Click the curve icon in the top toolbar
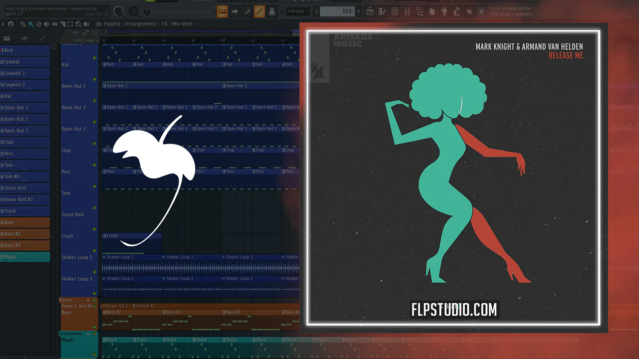 click(x=247, y=11)
